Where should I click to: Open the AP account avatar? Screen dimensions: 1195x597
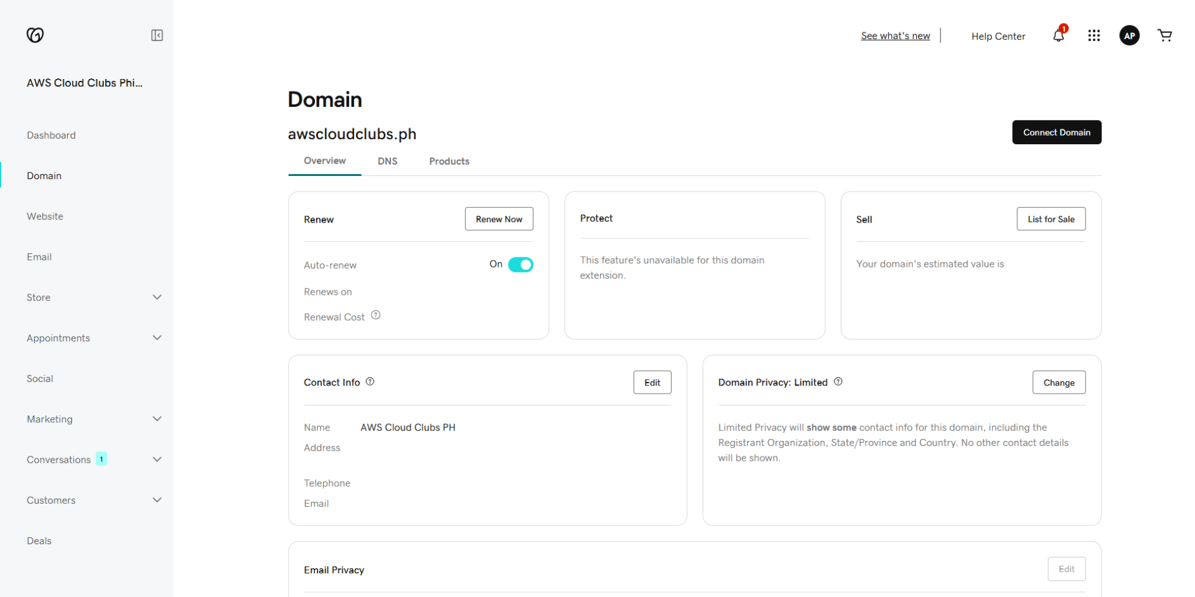click(1129, 35)
